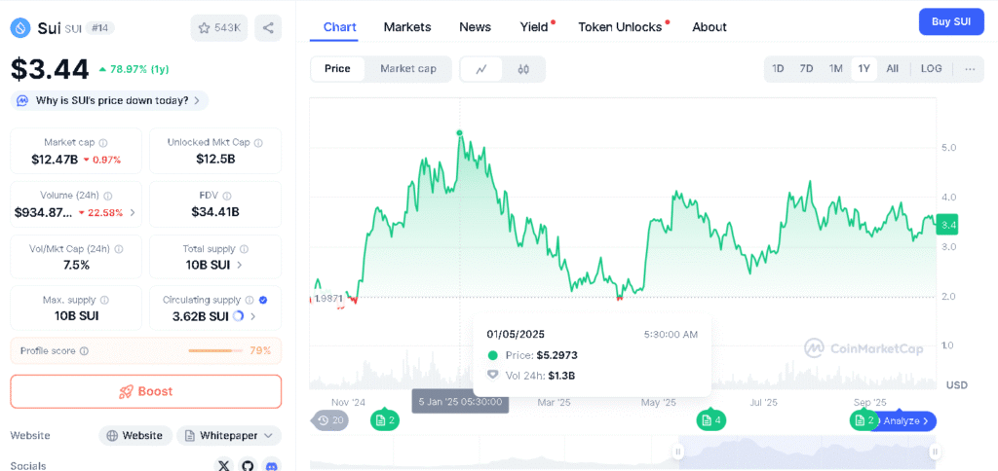998x471 pixels.
Task: Click the $34.41B FDV value
Action: (215, 212)
